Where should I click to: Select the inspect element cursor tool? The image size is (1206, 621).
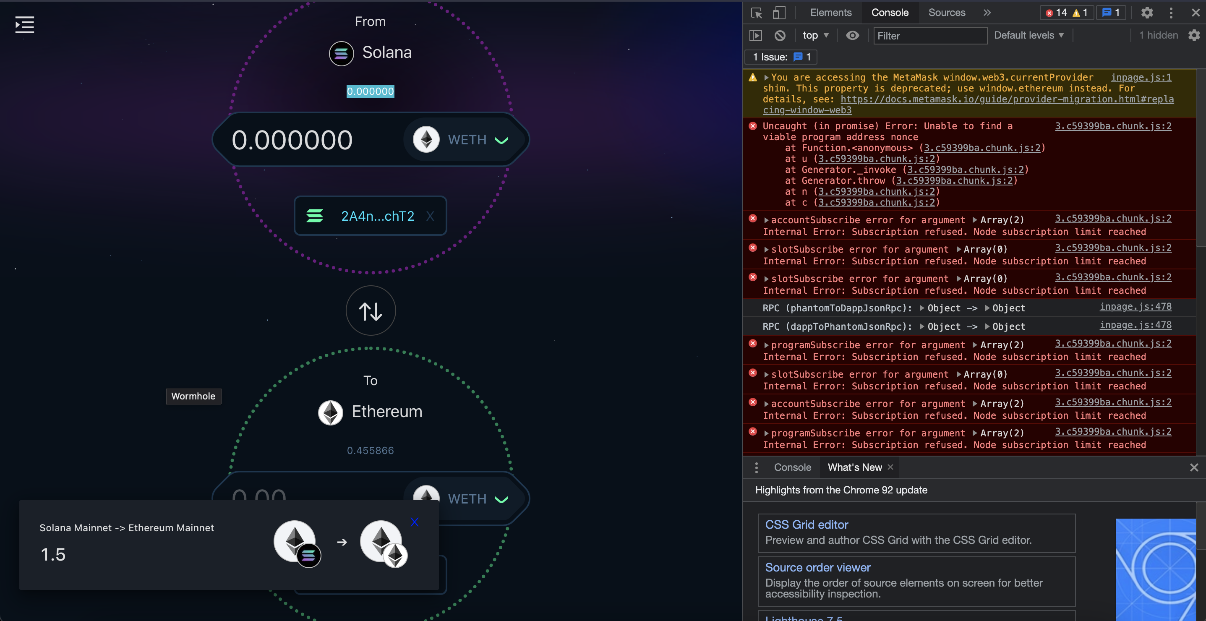[x=756, y=13]
